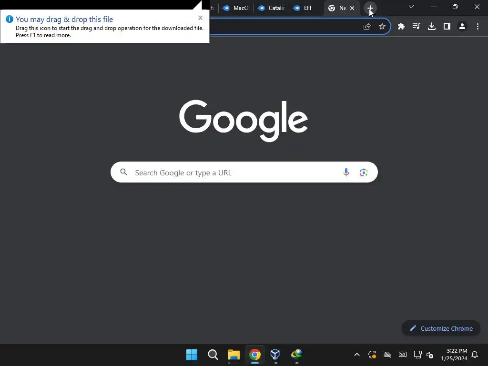
Task: Bookmark this tab with star icon
Action: point(382,27)
